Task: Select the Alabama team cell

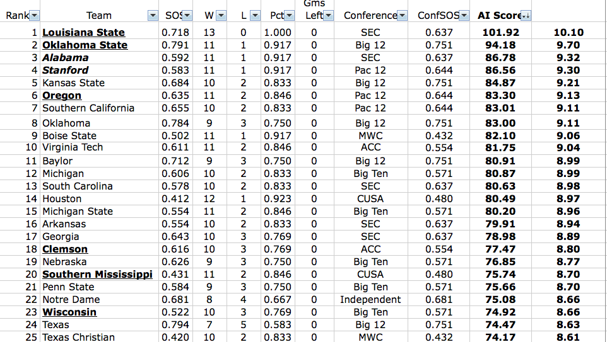Action: tap(100, 58)
